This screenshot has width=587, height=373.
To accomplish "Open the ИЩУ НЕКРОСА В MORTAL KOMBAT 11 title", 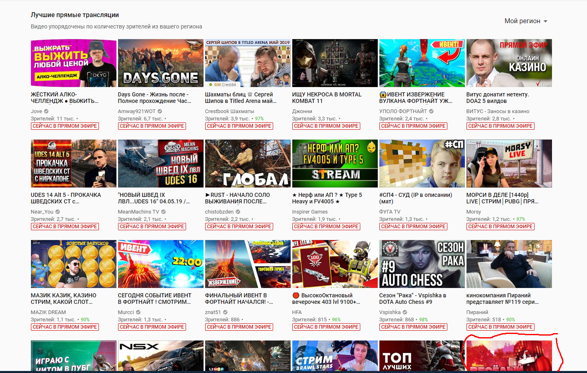I will tap(326, 98).
